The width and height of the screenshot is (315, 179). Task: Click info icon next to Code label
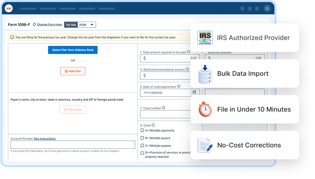[153, 125]
